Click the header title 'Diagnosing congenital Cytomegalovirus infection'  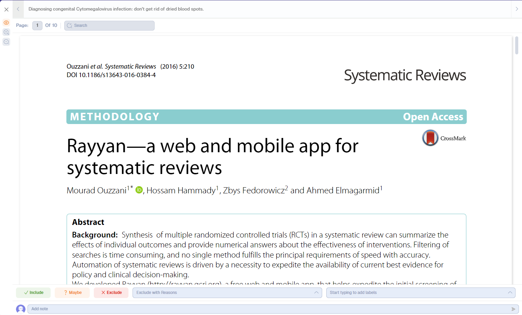pyautogui.click(x=116, y=9)
